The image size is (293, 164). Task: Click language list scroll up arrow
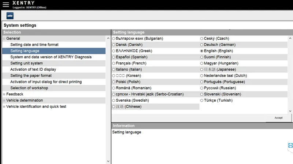[290, 38]
